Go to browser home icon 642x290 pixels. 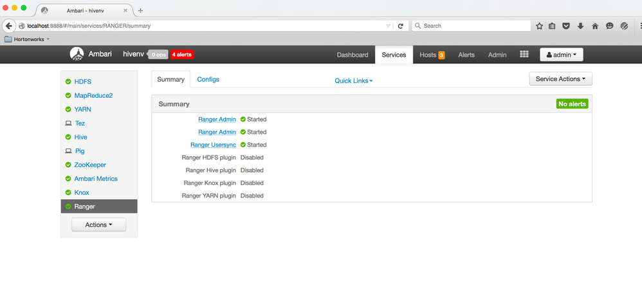click(x=595, y=26)
